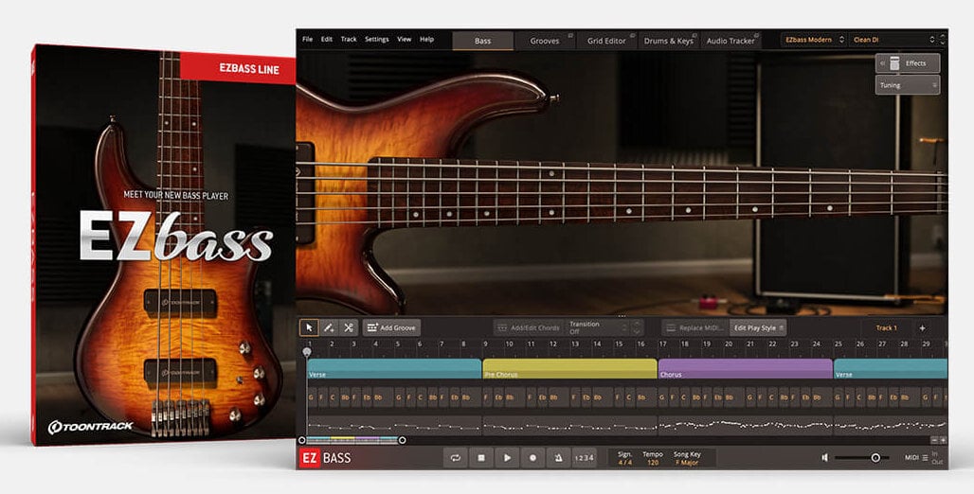Zoom out the timeline with minus button

tap(933, 440)
